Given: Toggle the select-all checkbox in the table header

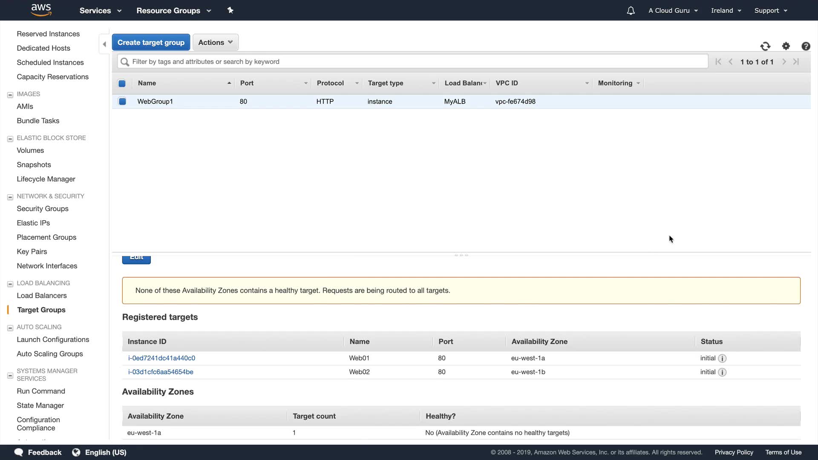Looking at the screenshot, I should pyautogui.click(x=122, y=83).
